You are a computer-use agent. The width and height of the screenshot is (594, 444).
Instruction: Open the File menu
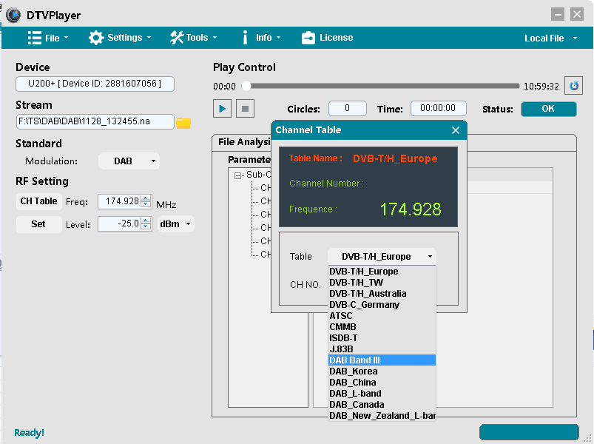point(48,38)
